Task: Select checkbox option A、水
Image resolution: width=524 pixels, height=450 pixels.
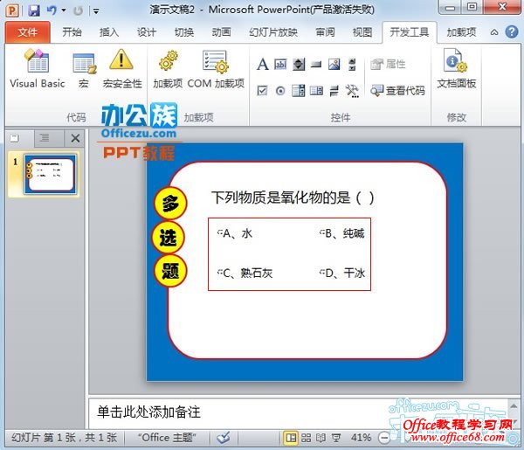Action: click(x=219, y=233)
